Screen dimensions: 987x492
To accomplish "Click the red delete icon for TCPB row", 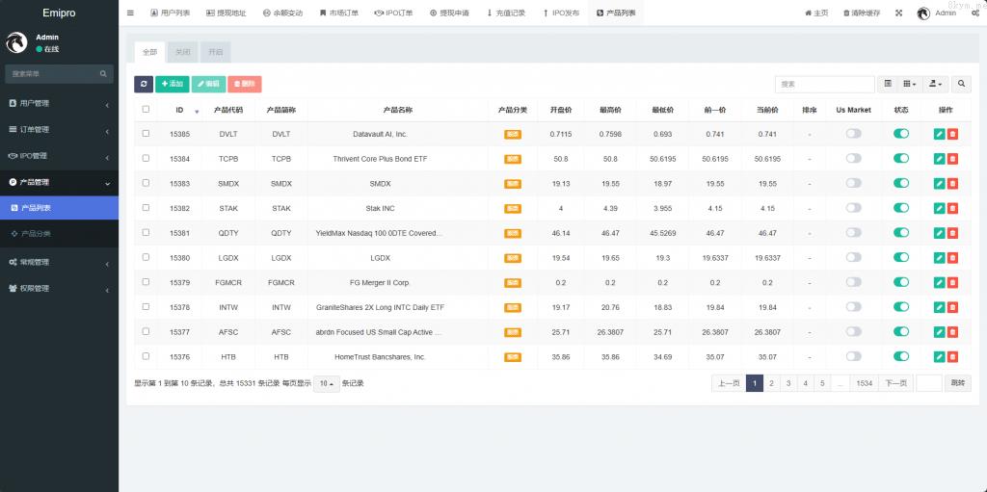I will coord(952,159).
